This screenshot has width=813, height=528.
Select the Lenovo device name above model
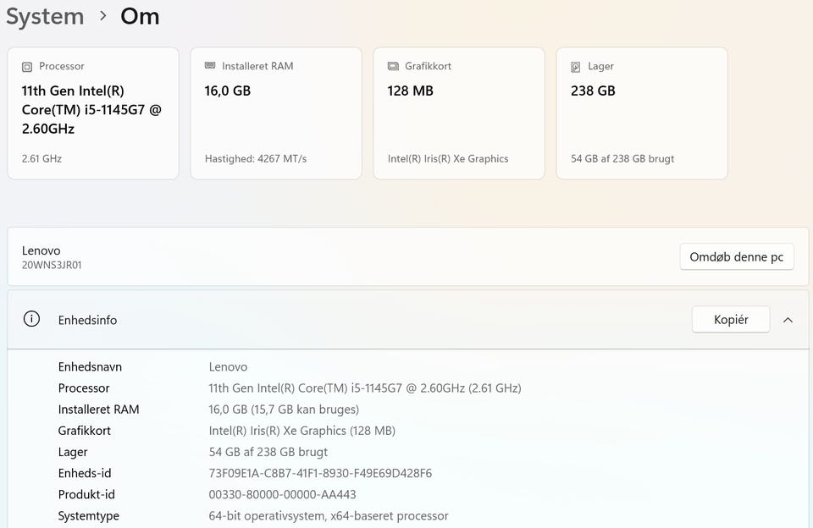tap(41, 250)
